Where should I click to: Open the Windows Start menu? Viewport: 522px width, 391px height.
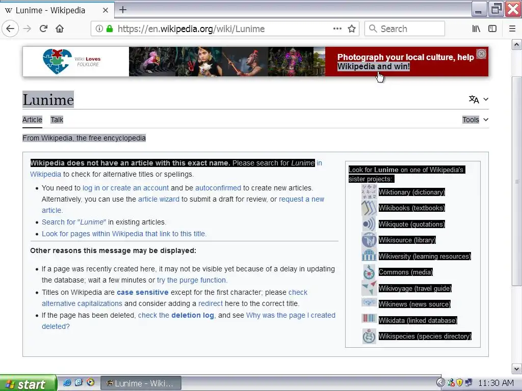click(x=29, y=383)
